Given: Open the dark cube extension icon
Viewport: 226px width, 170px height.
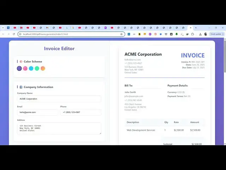Looking at the screenshot, I should (x=187, y=34).
